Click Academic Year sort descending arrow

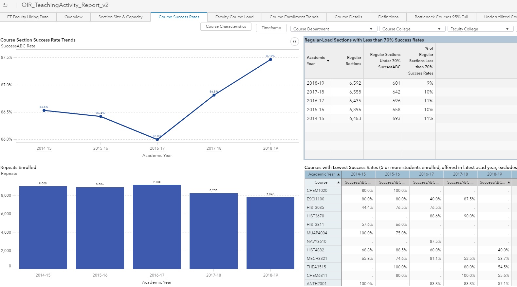pos(328,61)
